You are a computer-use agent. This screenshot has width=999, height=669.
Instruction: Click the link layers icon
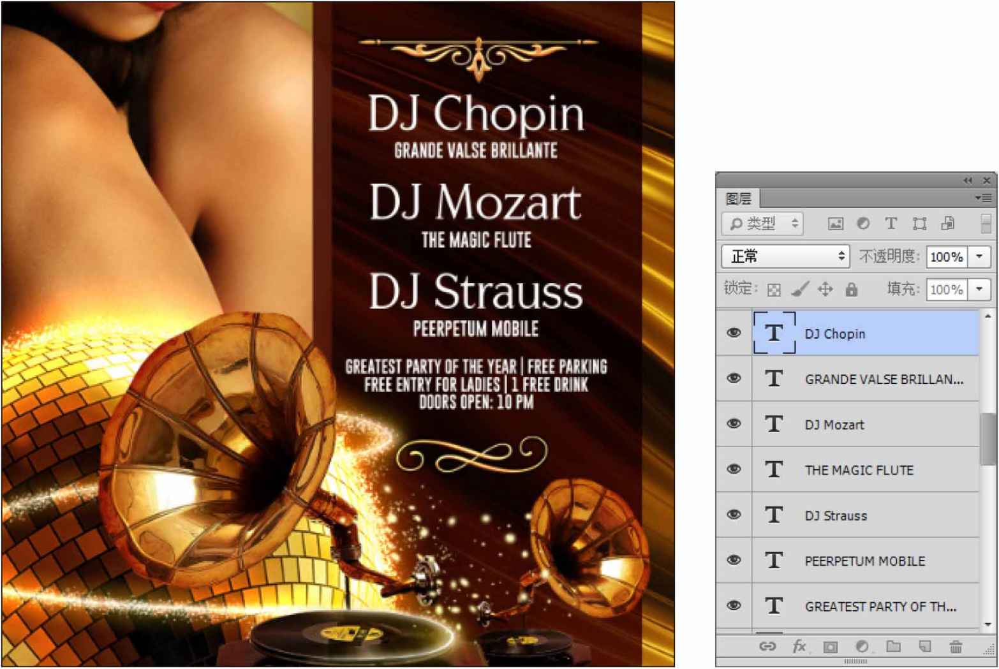(x=767, y=647)
